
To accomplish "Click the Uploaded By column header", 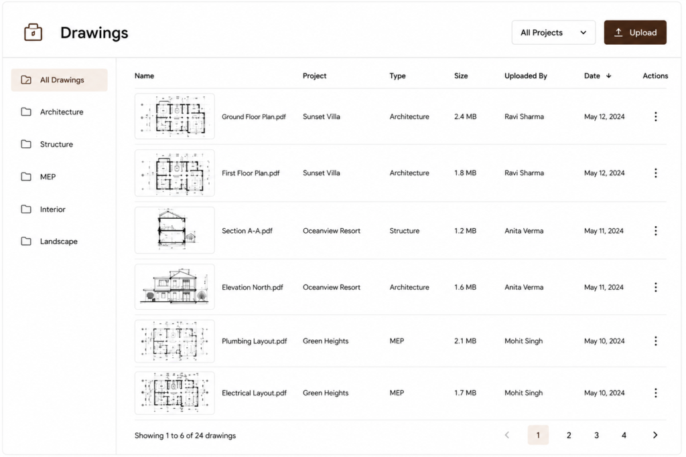I will 526,76.
